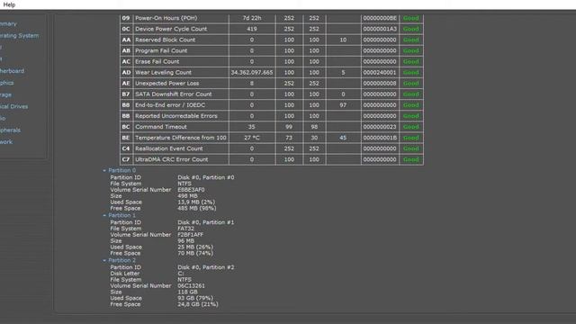Click threshold 45 in Temperature Difference row

coord(343,138)
